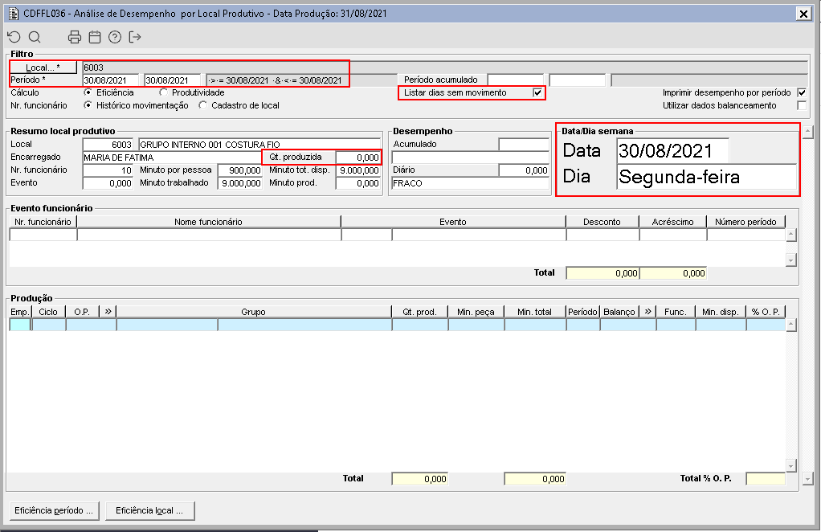The image size is (821, 532).
Task: Click the second Período acumulado field
Action: point(577,80)
